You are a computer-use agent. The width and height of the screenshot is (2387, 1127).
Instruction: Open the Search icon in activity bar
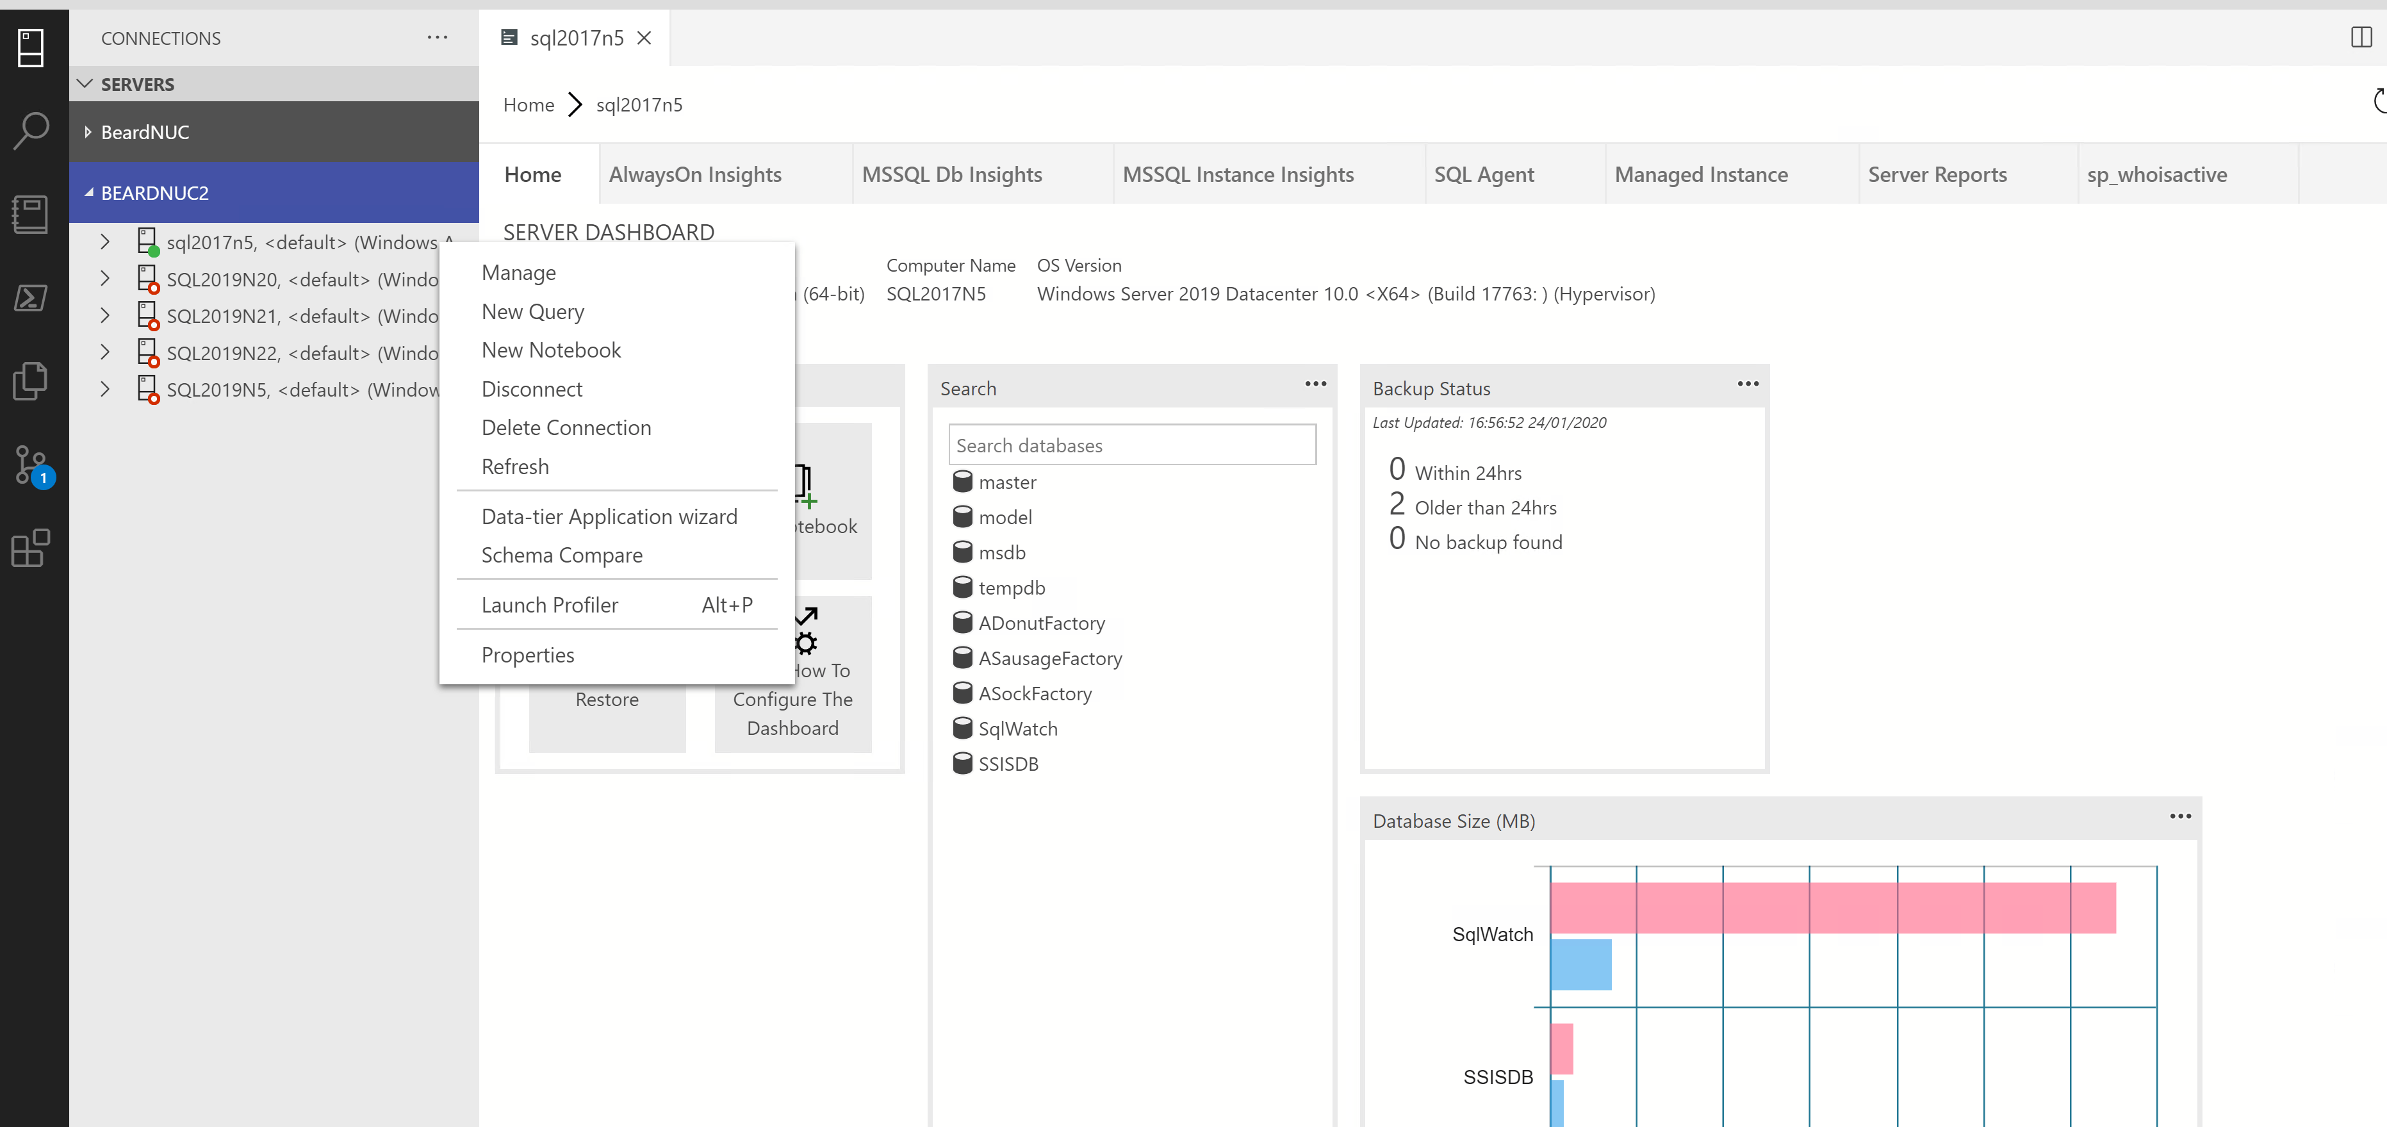pos(31,131)
